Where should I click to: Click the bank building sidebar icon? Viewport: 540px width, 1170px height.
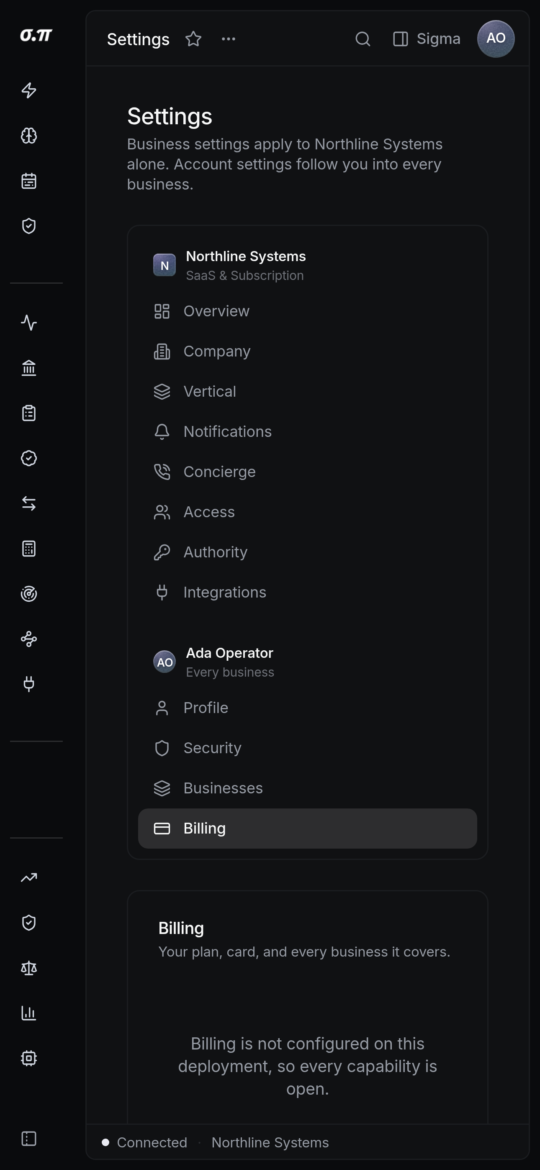28,368
